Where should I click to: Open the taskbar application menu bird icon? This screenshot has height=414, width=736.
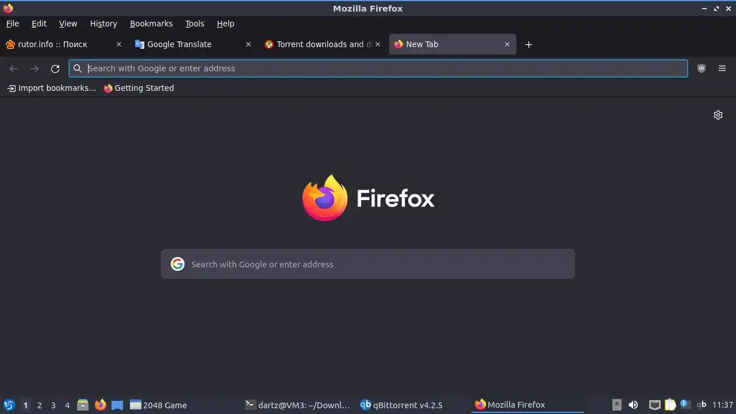(x=9, y=405)
